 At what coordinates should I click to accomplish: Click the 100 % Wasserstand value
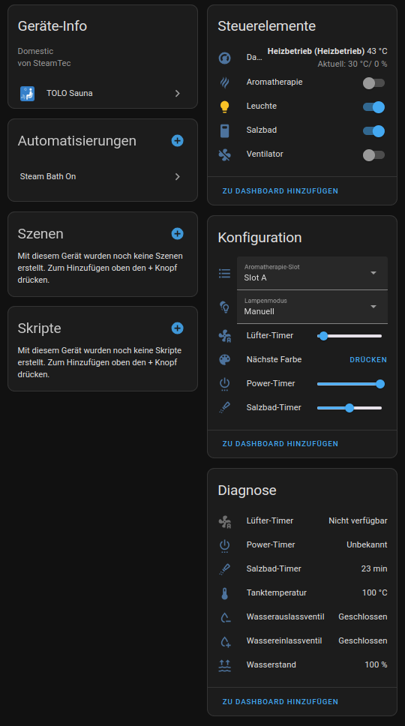pos(376,665)
